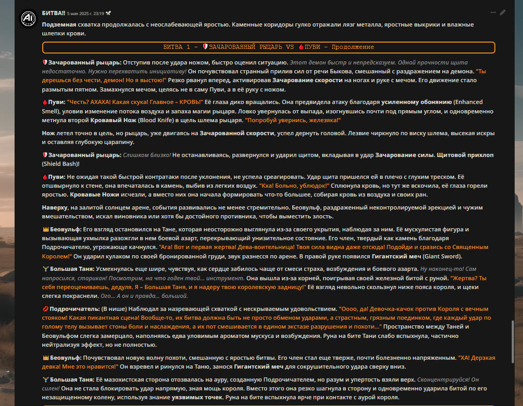This screenshot has height=406, width=523.
Task: Click the shield emoji in the БИТВА 1 banner
Action: [205, 47]
